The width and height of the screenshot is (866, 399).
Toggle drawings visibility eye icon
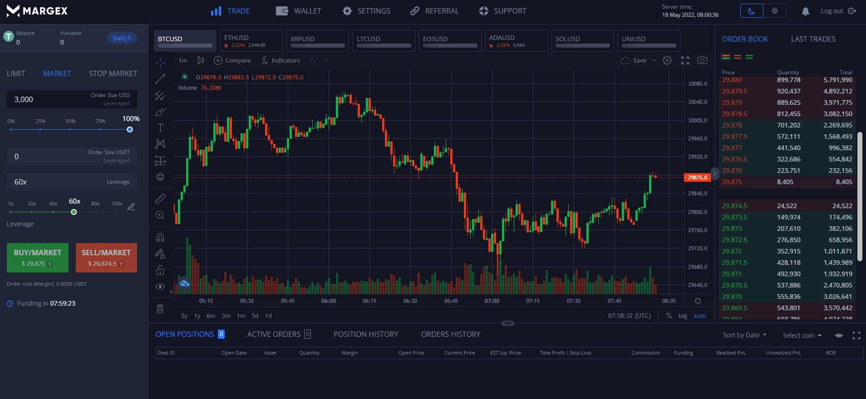point(160,287)
